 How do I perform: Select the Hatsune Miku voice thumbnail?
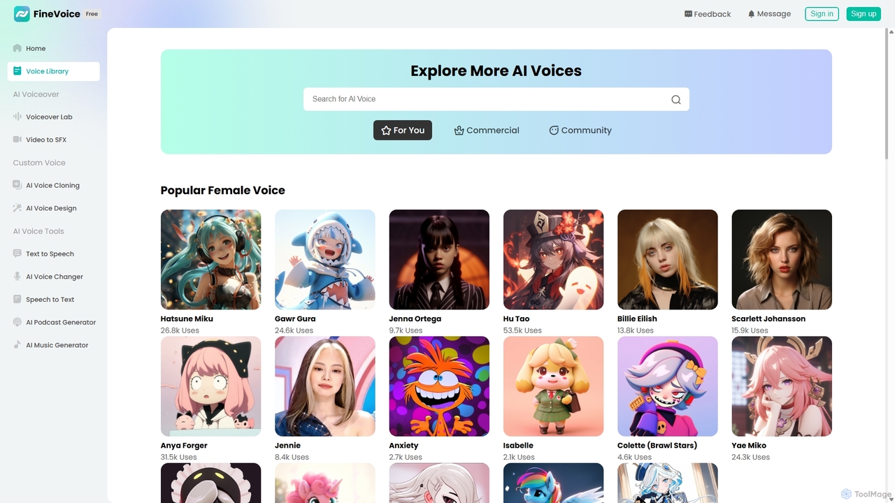pos(210,259)
